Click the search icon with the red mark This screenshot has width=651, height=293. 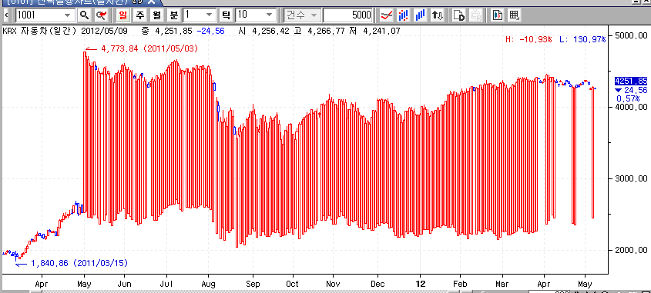coord(101,15)
